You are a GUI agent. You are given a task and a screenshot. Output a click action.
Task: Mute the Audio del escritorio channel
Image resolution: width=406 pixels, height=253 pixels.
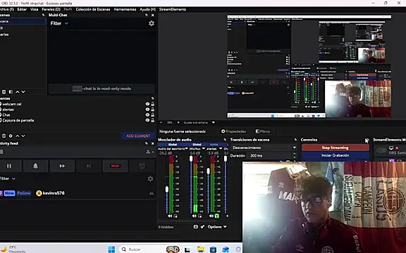coord(170,216)
